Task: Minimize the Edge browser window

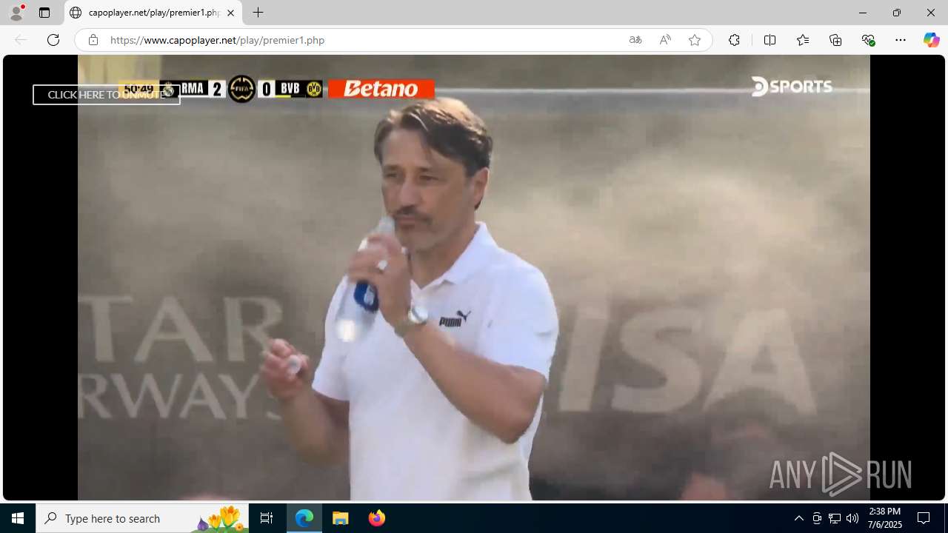Action: point(862,13)
